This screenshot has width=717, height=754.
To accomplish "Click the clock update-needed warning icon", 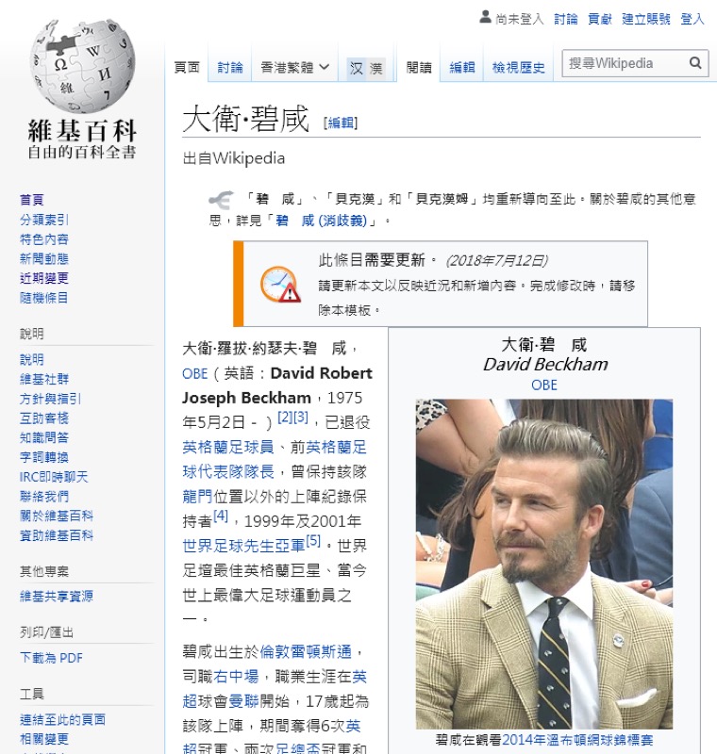I will coord(280,285).
